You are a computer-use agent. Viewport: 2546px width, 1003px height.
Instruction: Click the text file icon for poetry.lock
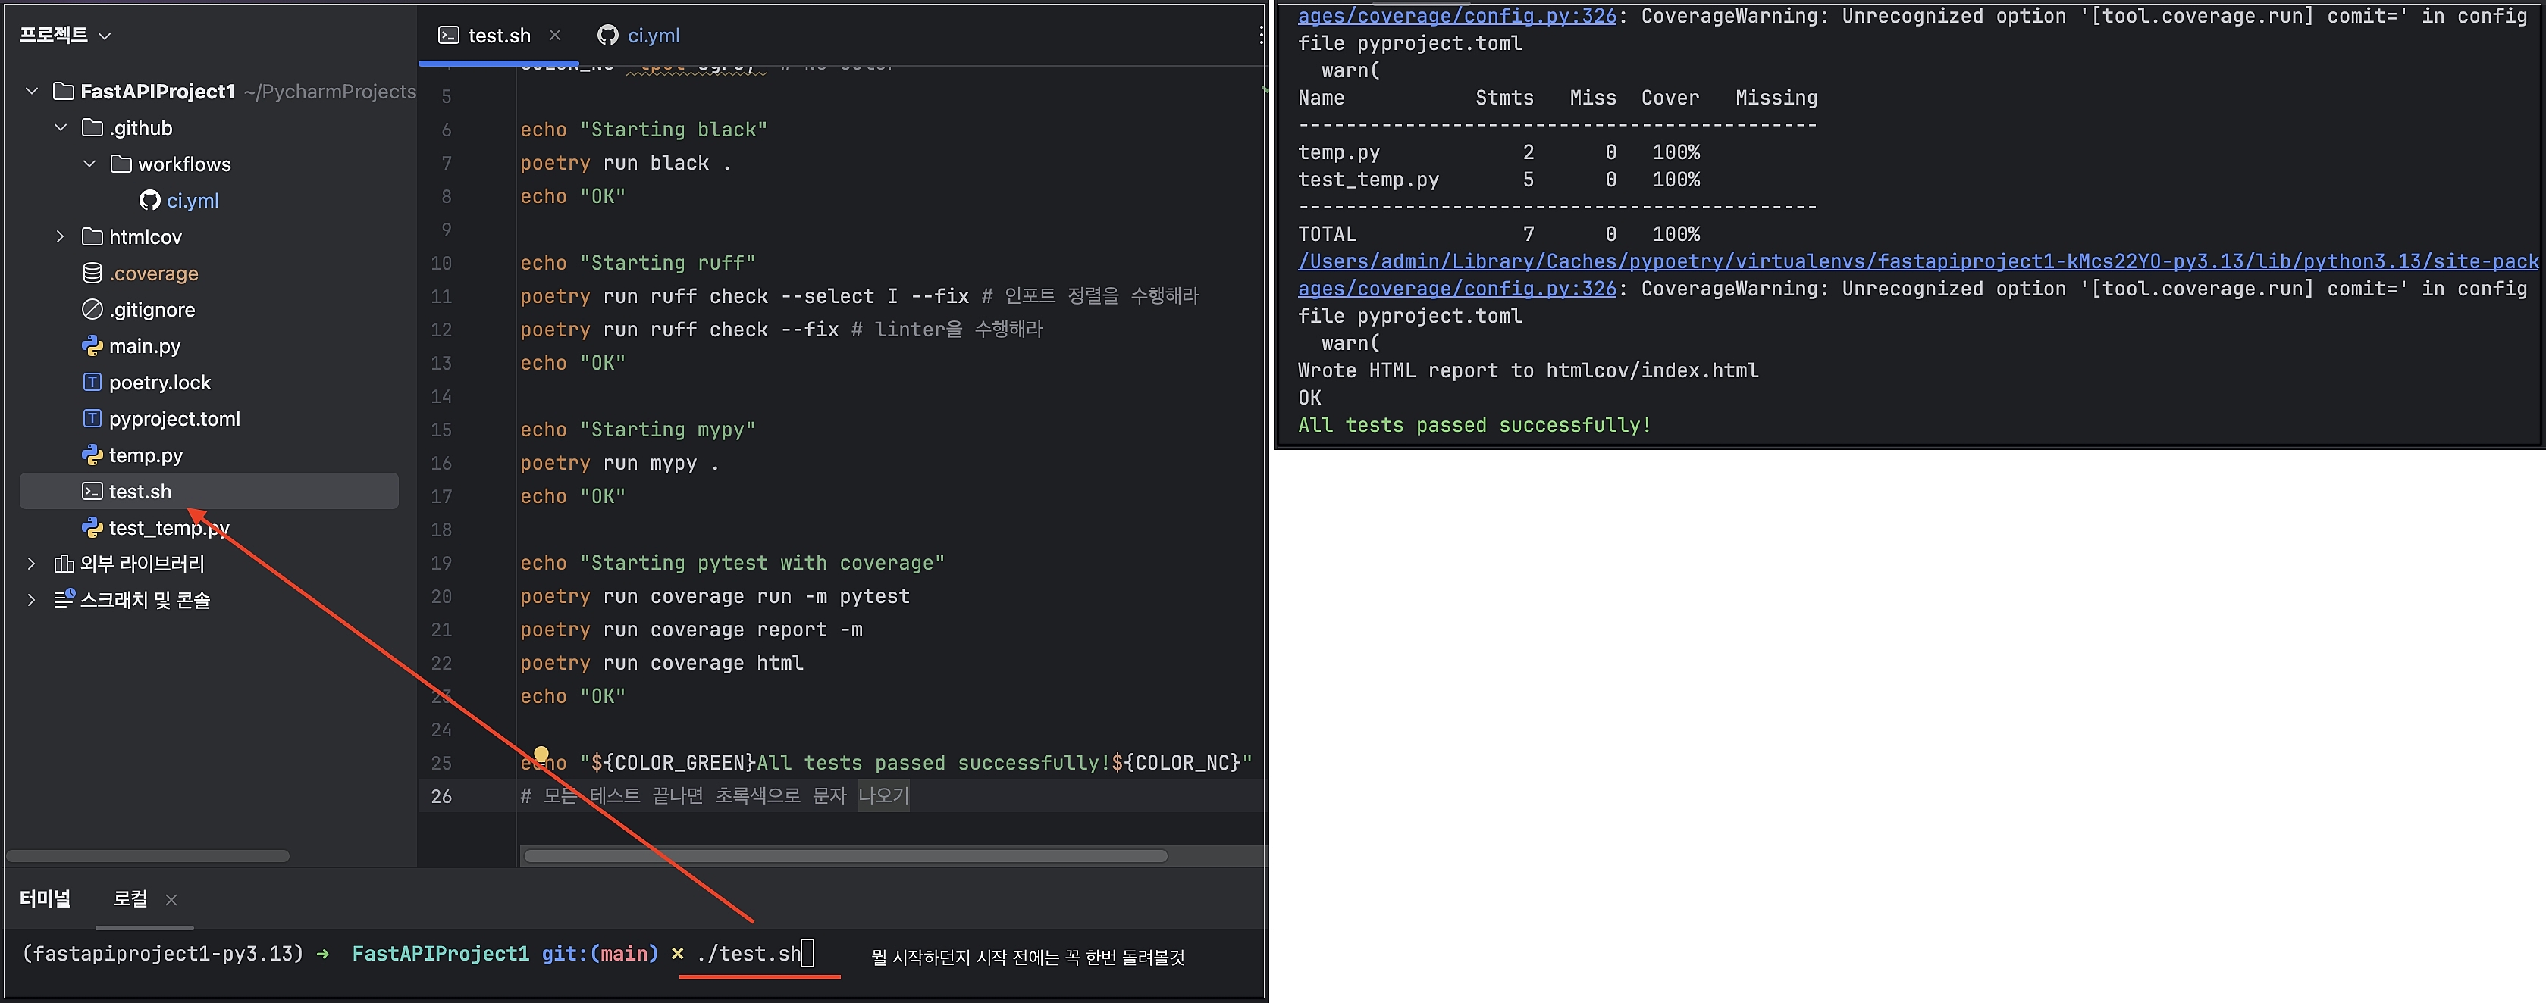tap(92, 382)
